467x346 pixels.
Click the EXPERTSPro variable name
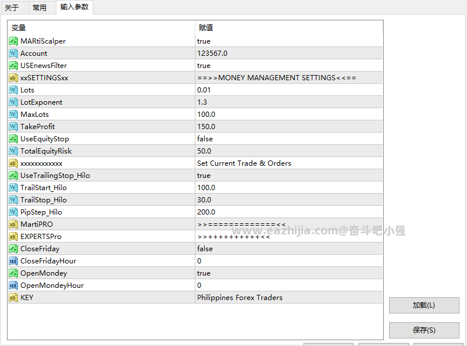pyautogui.click(x=41, y=237)
